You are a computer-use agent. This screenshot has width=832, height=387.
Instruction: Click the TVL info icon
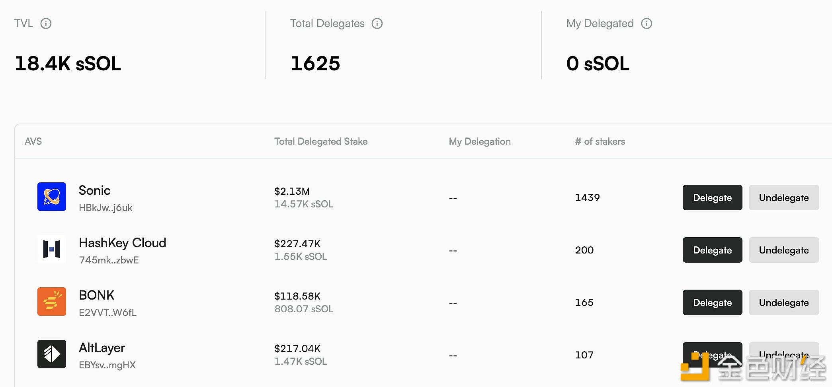point(46,24)
